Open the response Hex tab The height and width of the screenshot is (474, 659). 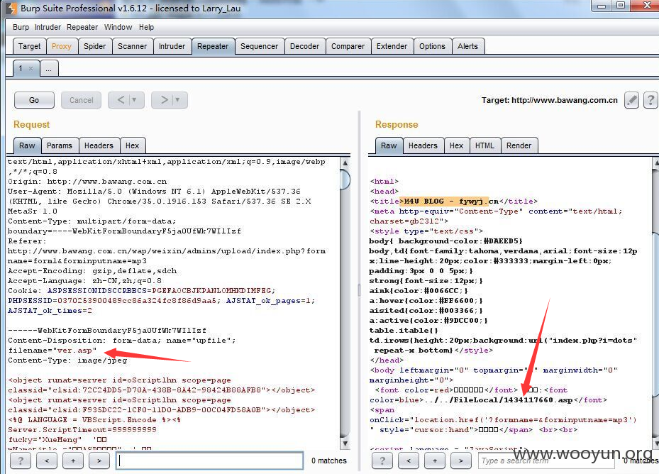(x=456, y=145)
